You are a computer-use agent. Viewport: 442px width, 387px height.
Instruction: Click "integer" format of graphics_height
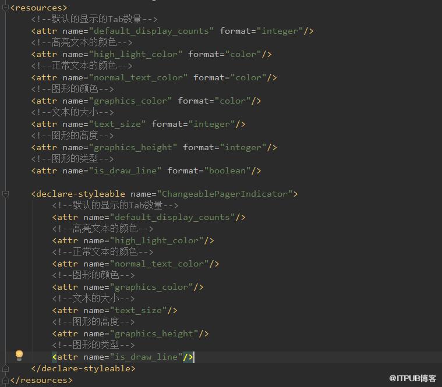243,147
